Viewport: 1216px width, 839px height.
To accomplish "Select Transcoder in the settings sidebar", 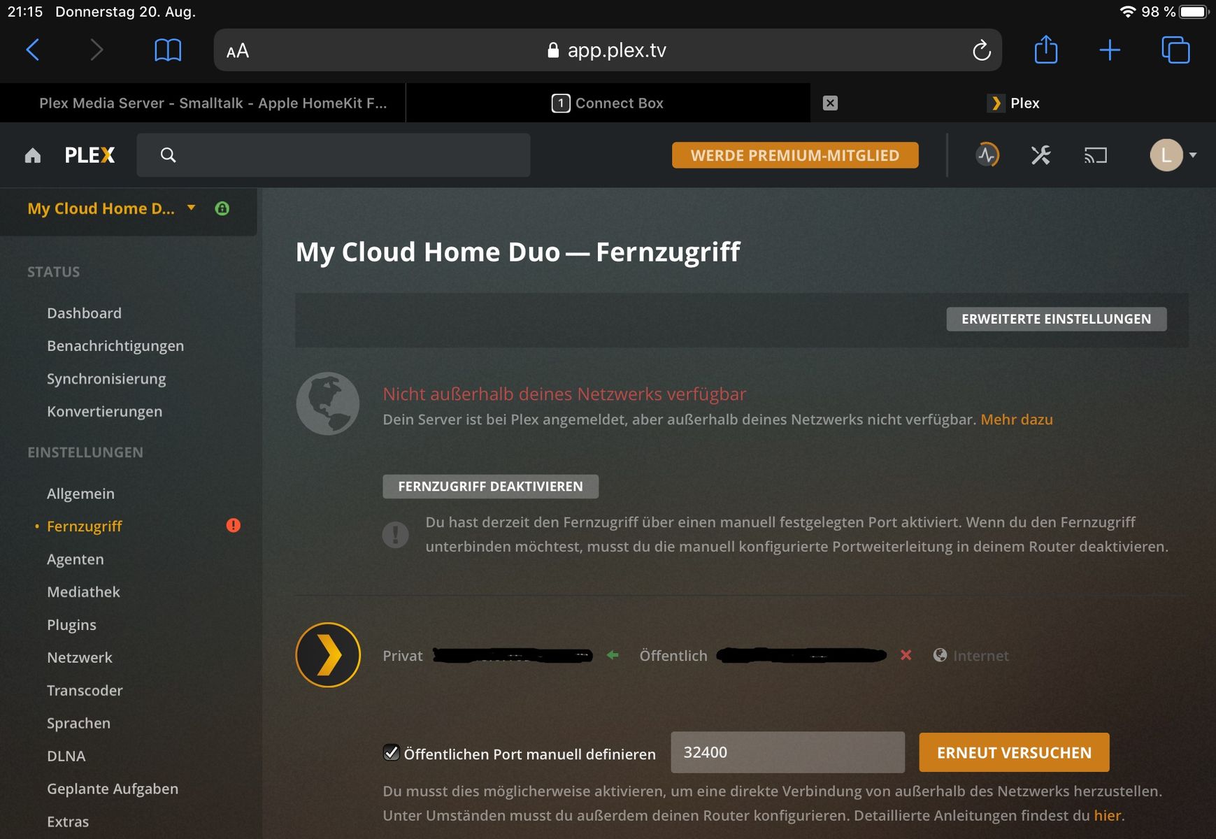I will coord(85,691).
